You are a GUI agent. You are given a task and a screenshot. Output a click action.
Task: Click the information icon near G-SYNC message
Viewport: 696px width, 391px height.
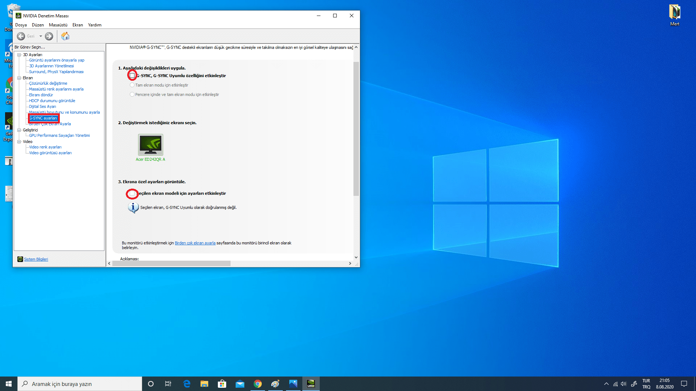[133, 207]
